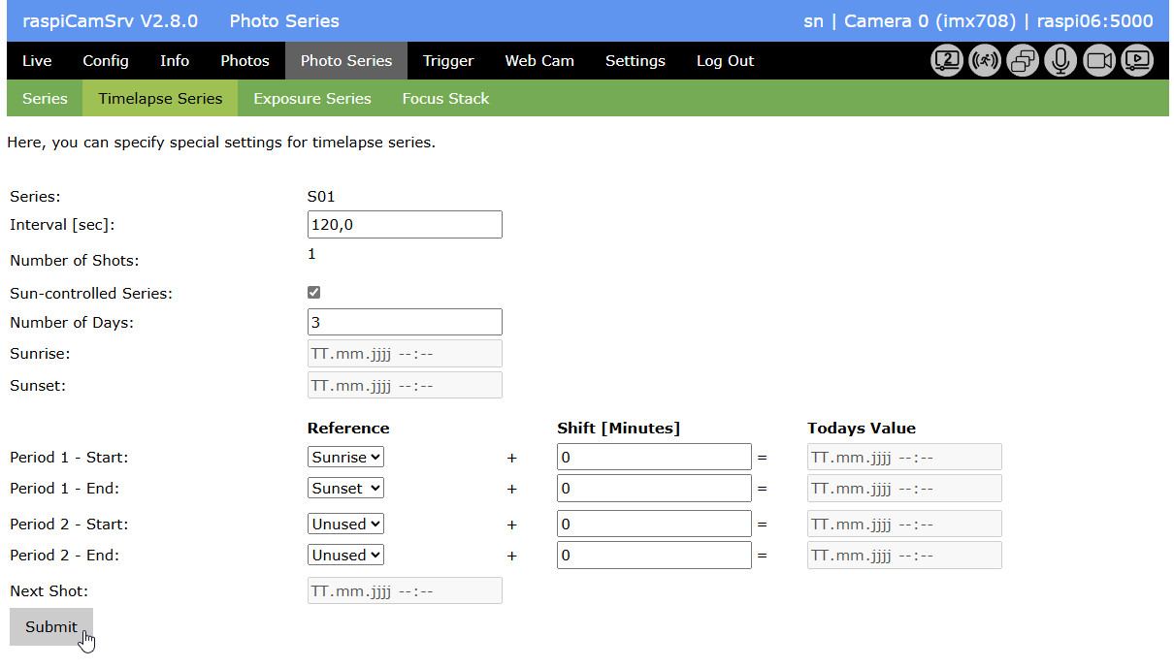Image resolution: width=1174 pixels, height=668 pixels.
Task: Click the live stream play-screen icon
Action: pyautogui.click(x=1137, y=61)
